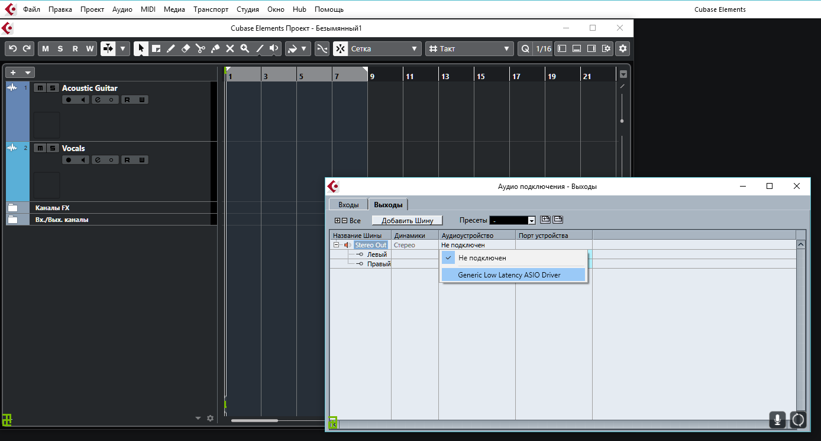Click the Remove preset icon in Audio Connections

coord(558,220)
